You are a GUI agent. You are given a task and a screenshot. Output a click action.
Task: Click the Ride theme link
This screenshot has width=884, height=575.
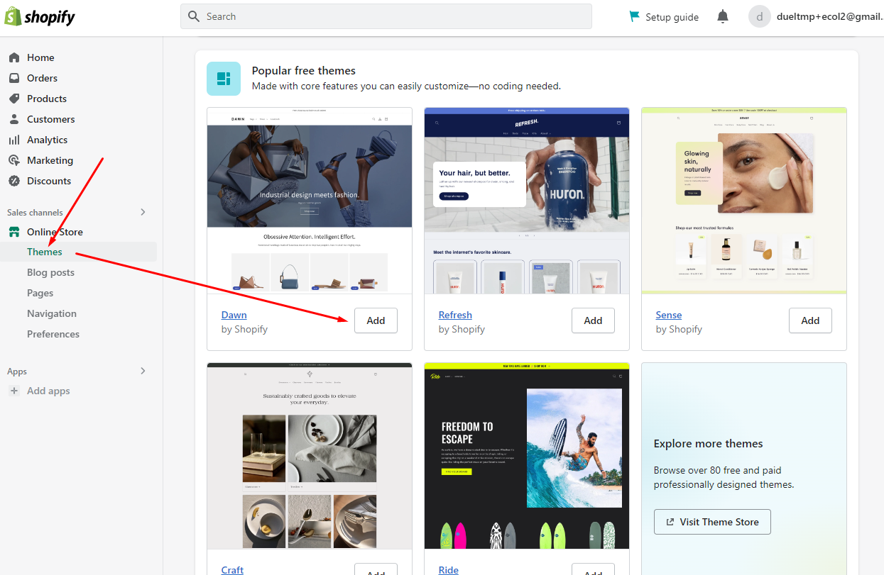click(x=449, y=570)
